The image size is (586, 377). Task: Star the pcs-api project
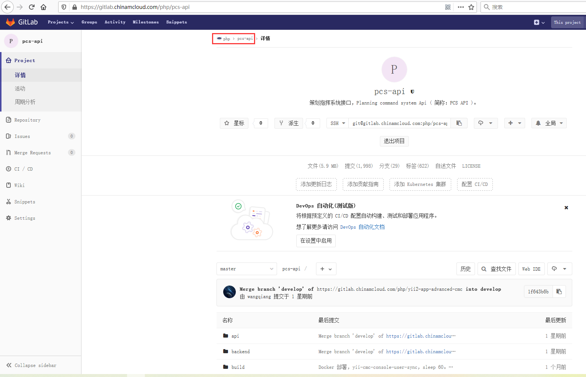point(235,123)
